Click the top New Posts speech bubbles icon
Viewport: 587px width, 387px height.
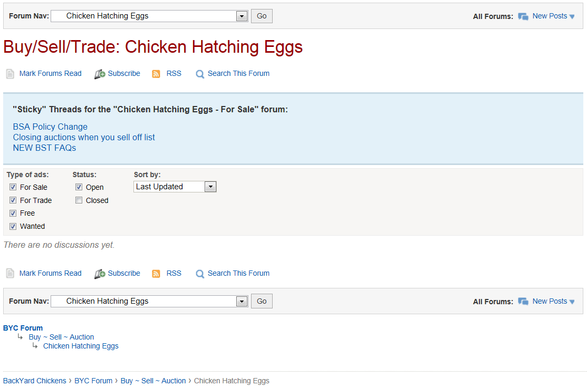click(523, 16)
